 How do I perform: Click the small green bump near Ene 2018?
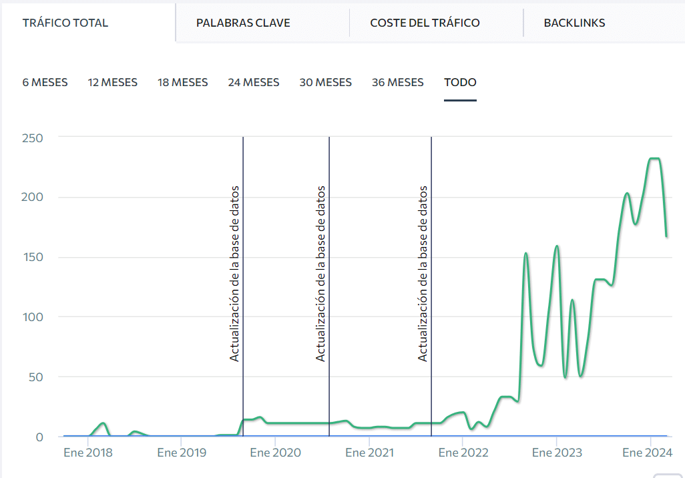102,423
